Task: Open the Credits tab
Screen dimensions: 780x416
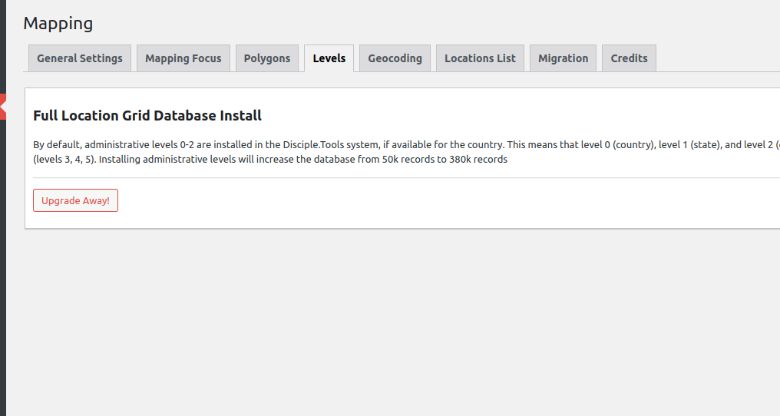Action: tap(629, 58)
